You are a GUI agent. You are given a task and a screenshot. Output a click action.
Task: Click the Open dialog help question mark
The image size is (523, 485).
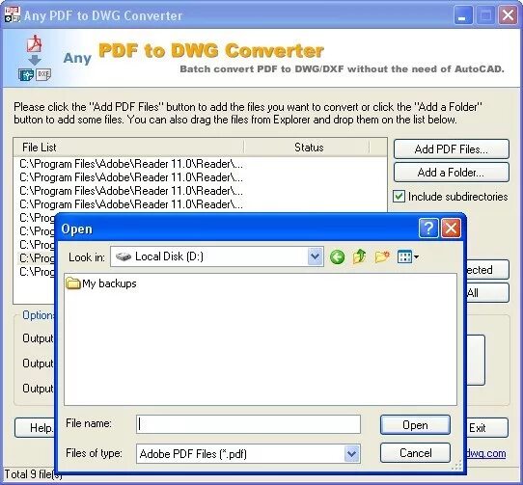tap(428, 229)
